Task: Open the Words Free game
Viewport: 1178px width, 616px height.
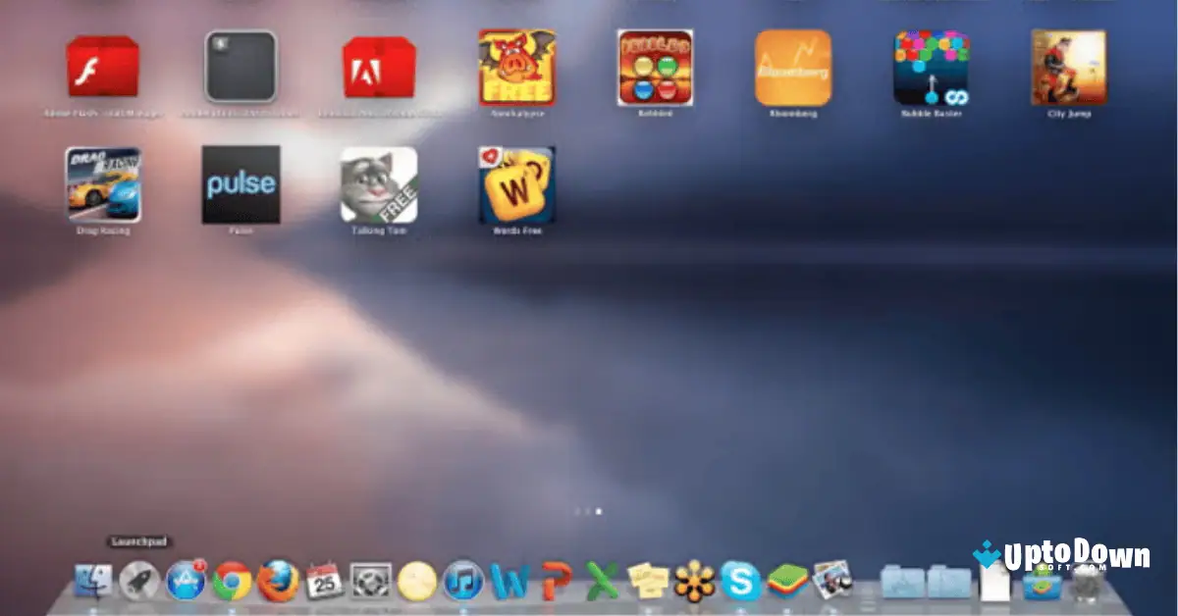Action: point(515,184)
